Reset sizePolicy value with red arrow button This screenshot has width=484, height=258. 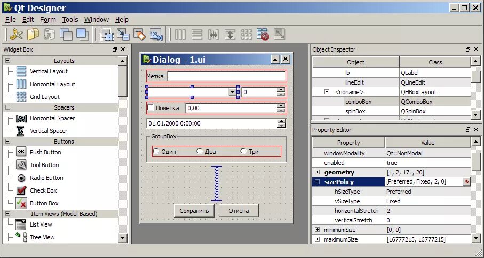coord(466,182)
